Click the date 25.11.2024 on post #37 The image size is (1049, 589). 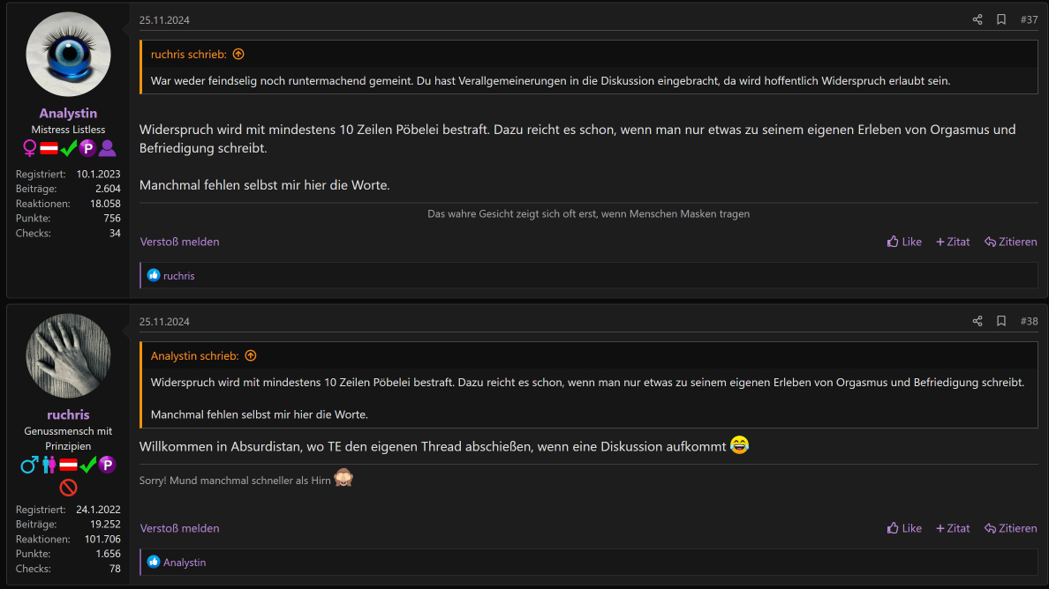coord(164,20)
